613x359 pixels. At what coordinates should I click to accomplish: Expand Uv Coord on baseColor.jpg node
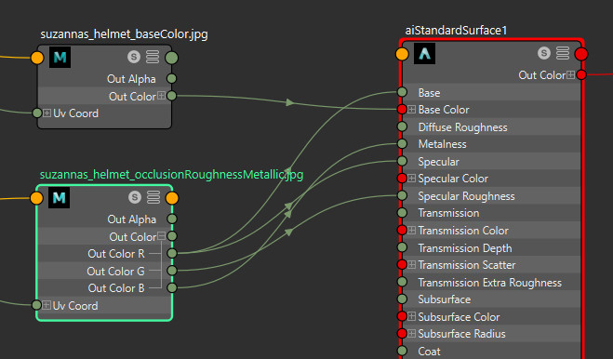click(x=47, y=113)
